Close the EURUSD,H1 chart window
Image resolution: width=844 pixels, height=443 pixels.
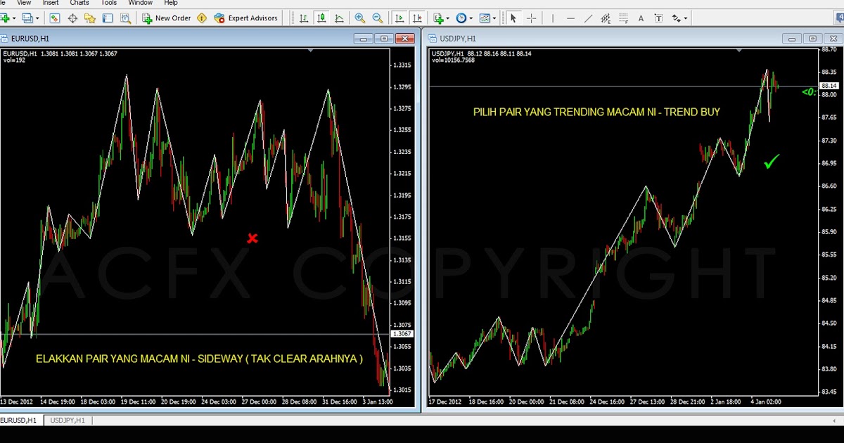pyautogui.click(x=404, y=39)
